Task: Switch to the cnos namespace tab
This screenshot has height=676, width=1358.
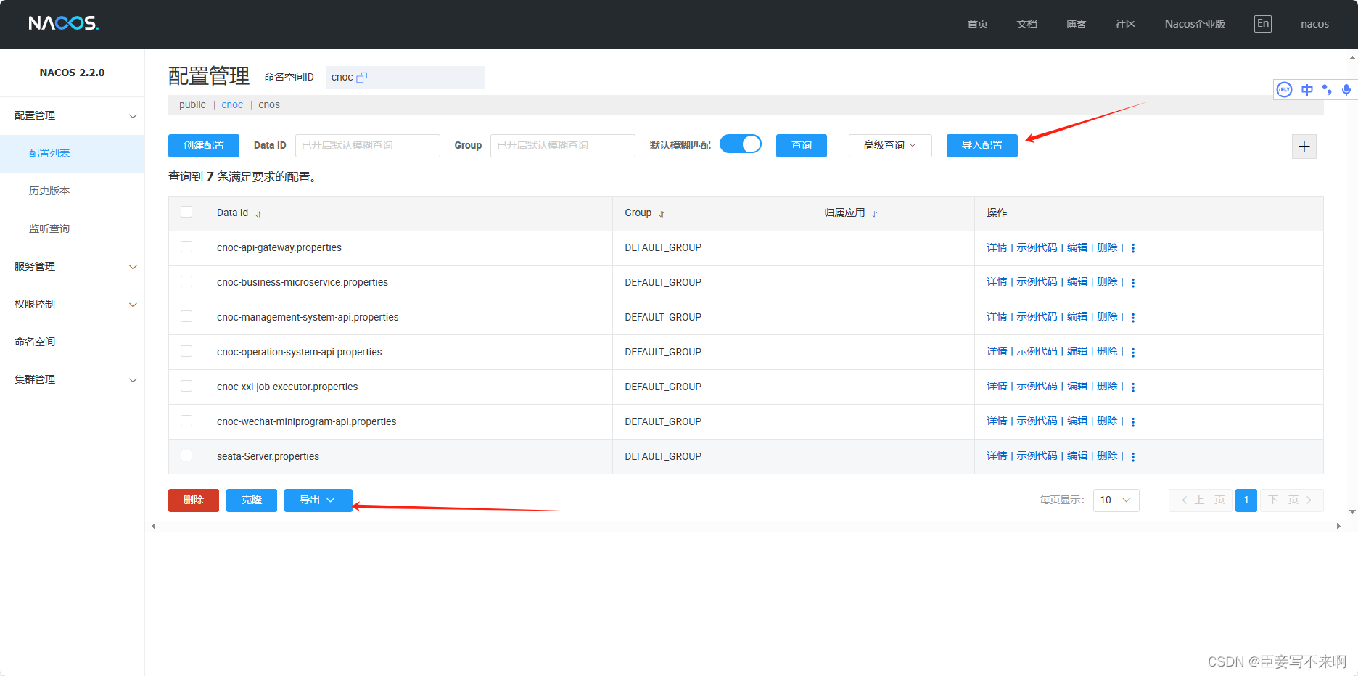Action: coord(269,104)
